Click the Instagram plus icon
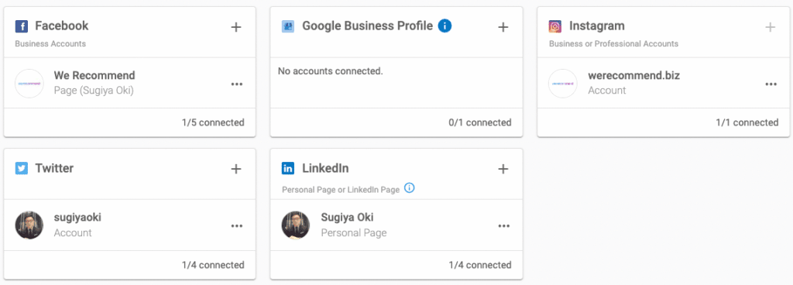The height and width of the screenshot is (285, 793). click(771, 27)
